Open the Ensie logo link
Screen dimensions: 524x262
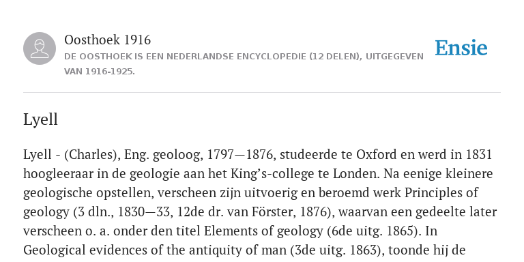point(461,48)
